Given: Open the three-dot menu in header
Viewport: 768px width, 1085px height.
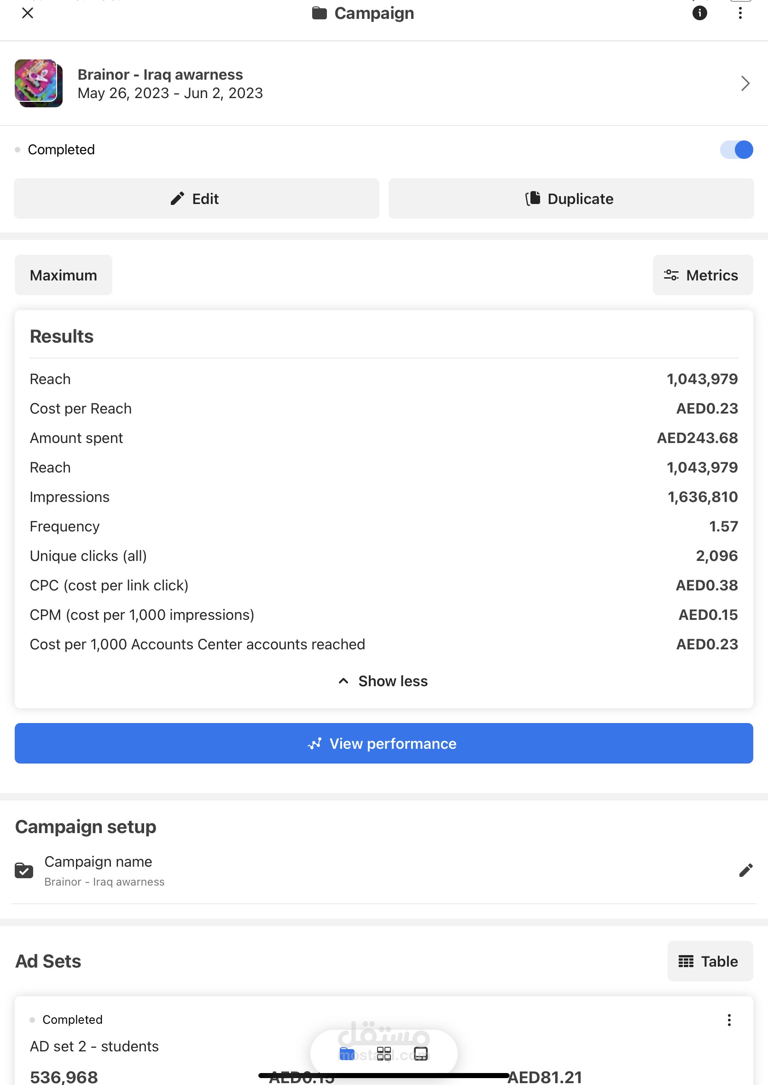Looking at the screenshot, I should 740,13.
